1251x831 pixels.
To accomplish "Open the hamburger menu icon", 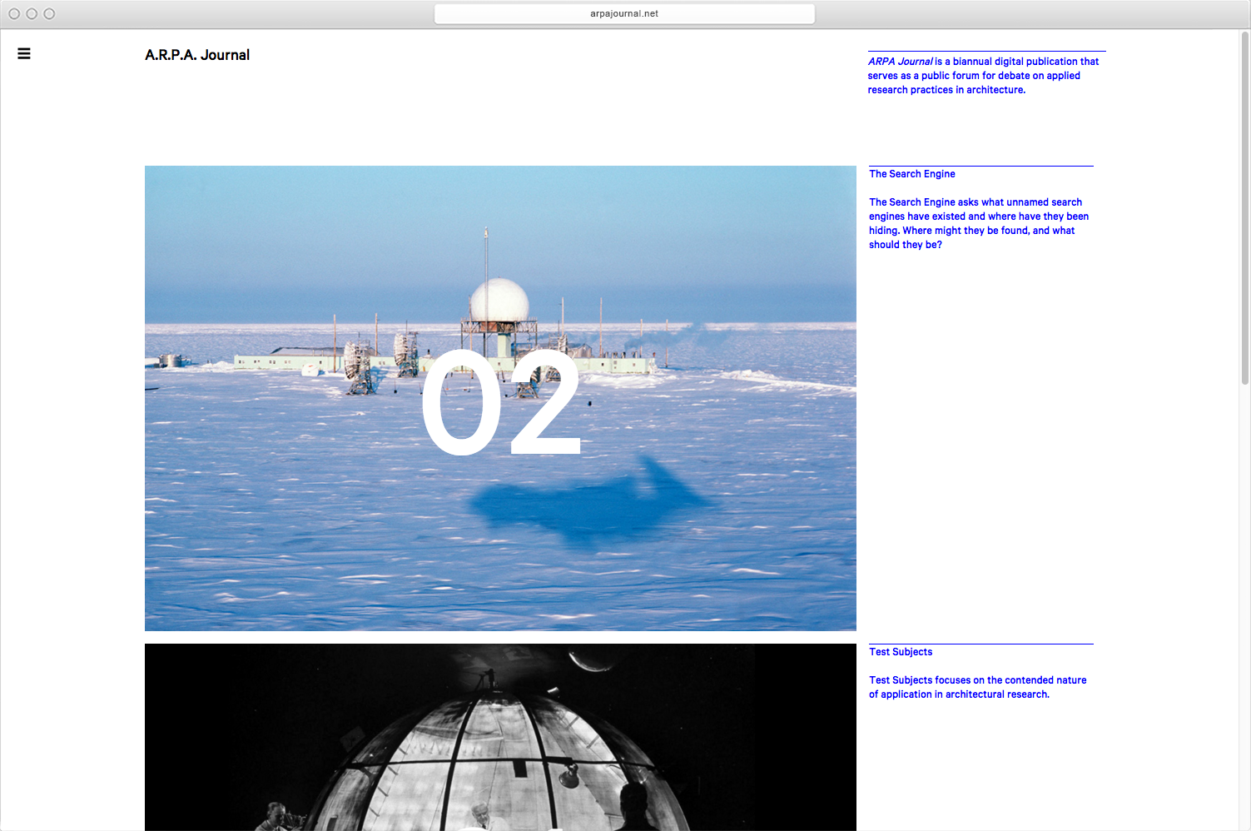I will click(x=24, y=53).
